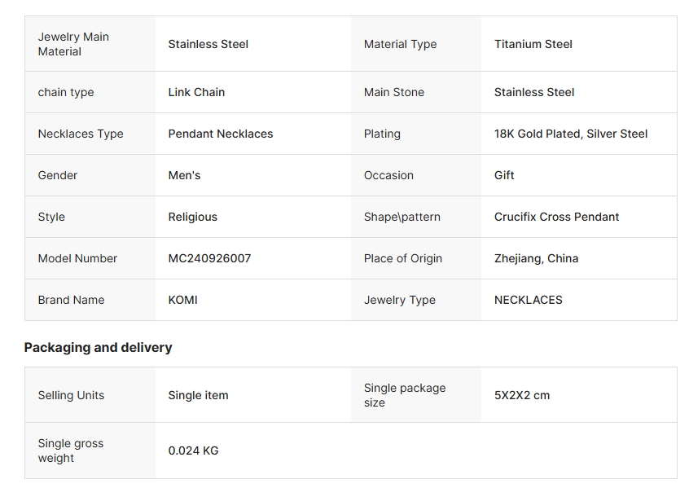Click the 'Stainless Steel' jewelry main material value
The height and width of the screenshot is (488, 689).
click(x=208, y=44)
